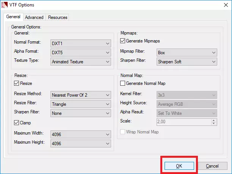Switch to the General tab

[x=13, y=17]
